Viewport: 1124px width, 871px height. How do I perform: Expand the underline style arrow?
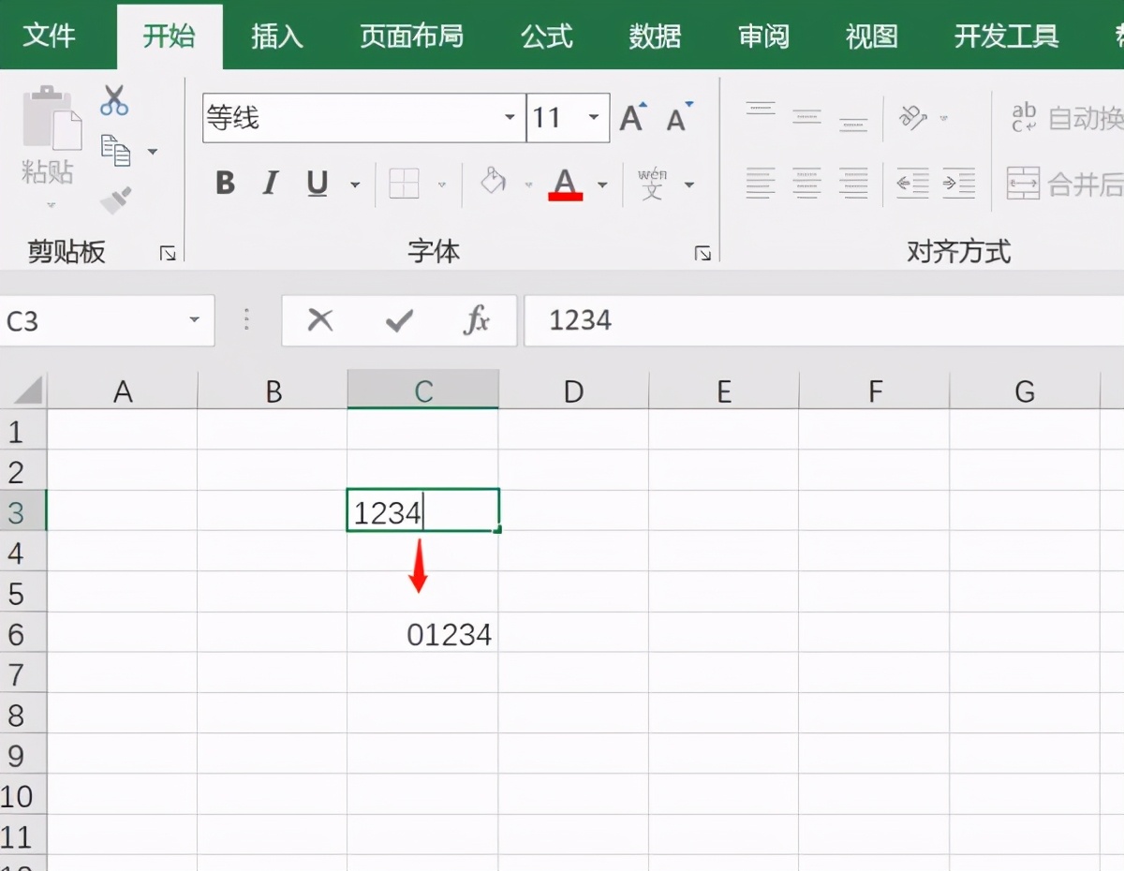click(355, 184)
